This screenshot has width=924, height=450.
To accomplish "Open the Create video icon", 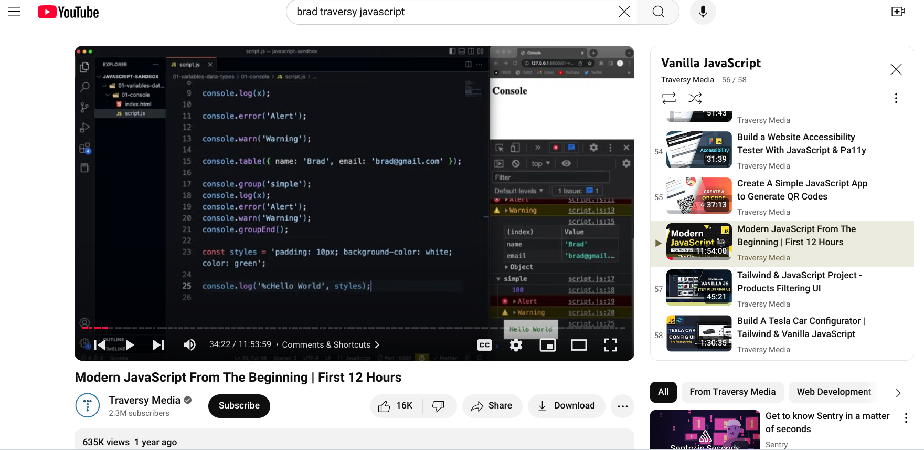I will tap(898, 12).
